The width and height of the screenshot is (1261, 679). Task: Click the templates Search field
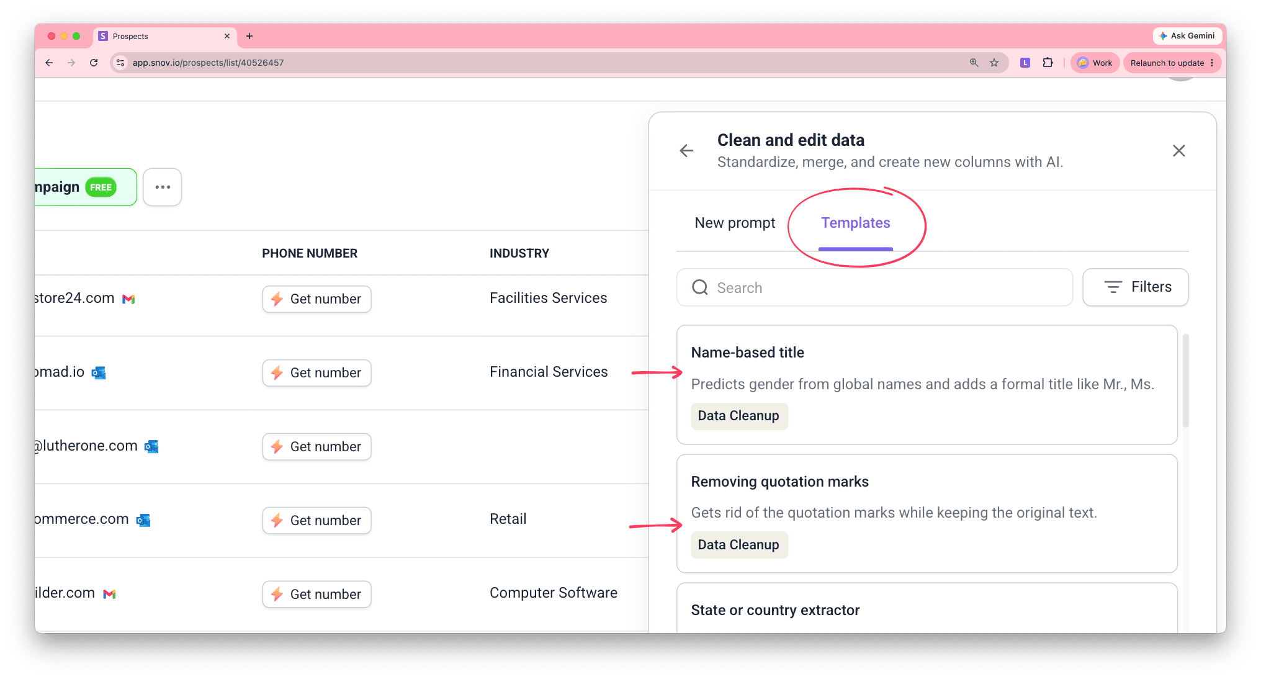tap(874, 287)
